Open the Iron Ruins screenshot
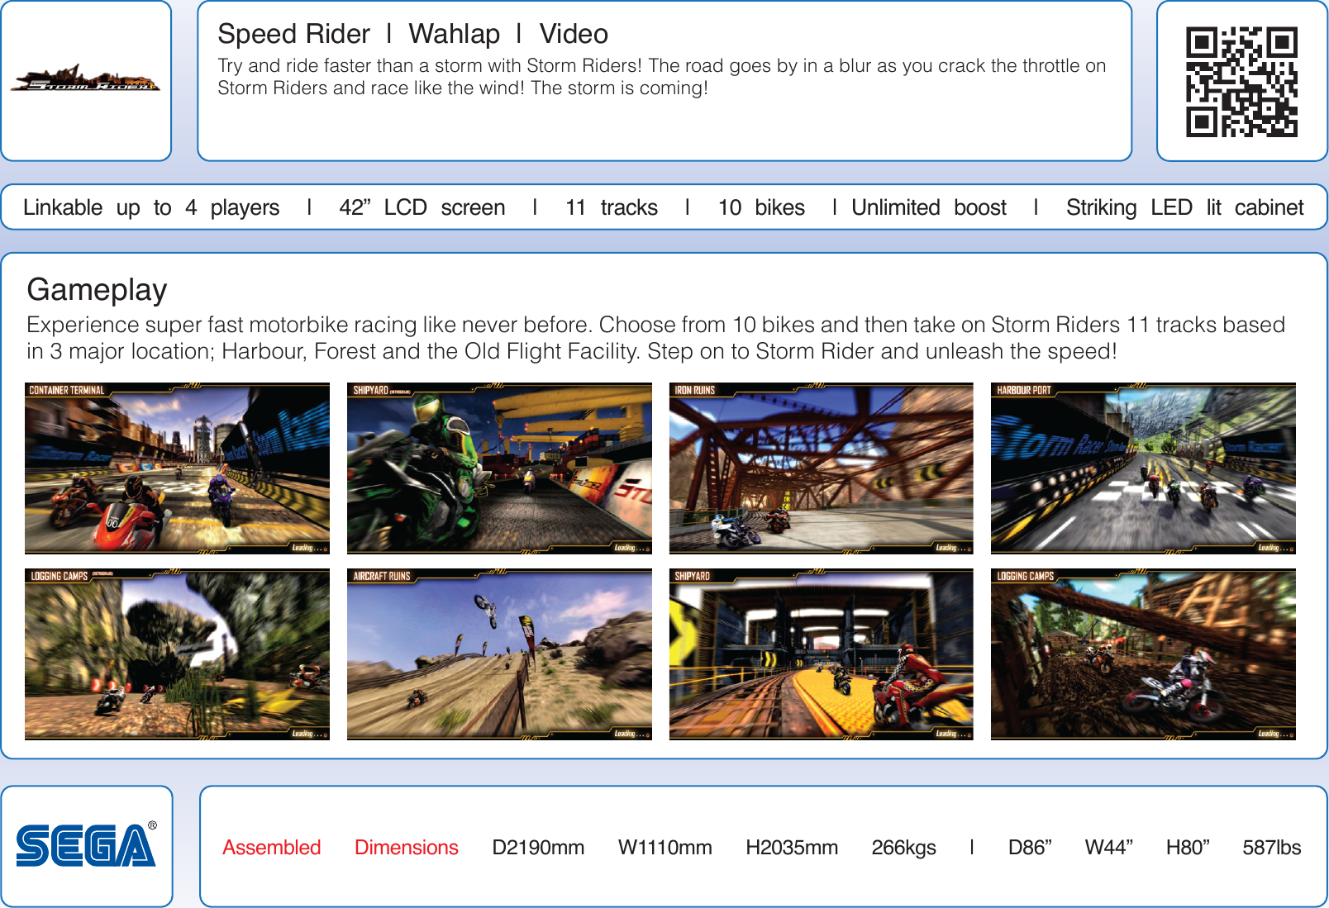Viewport: 1329px width, 908px height. click(821, 468)
